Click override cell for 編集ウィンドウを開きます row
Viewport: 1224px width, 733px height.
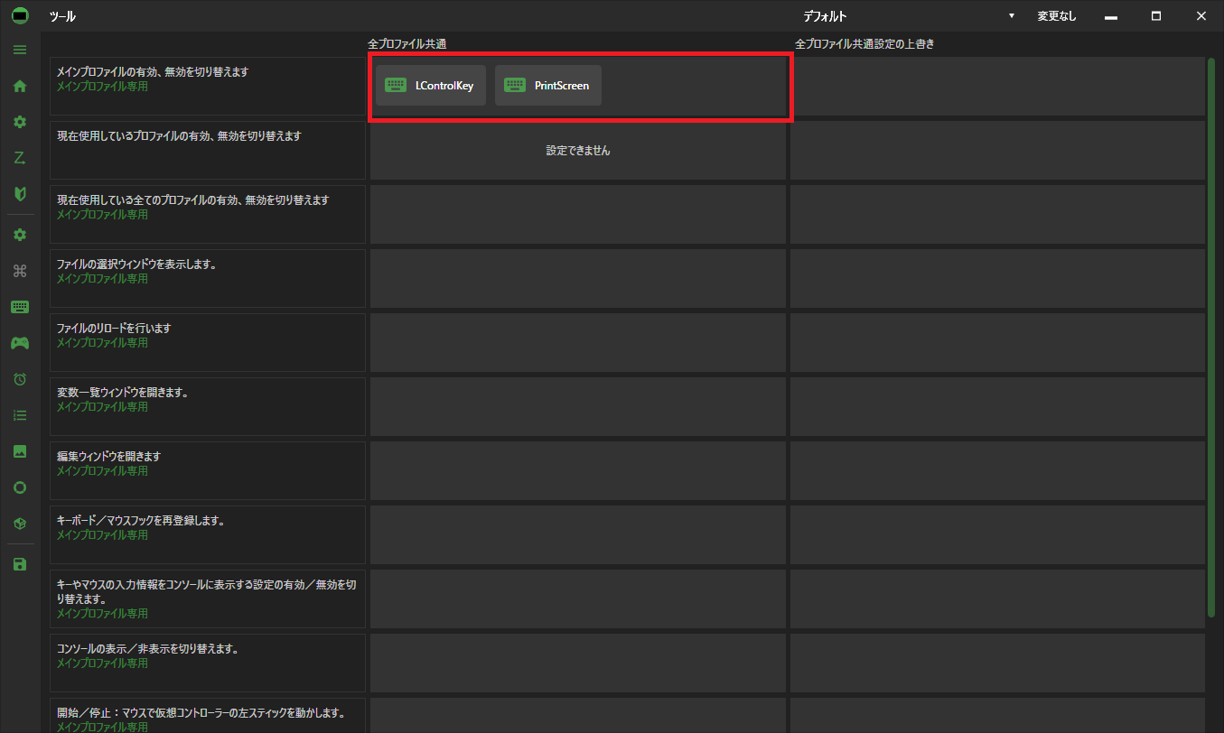click(997, 470)
